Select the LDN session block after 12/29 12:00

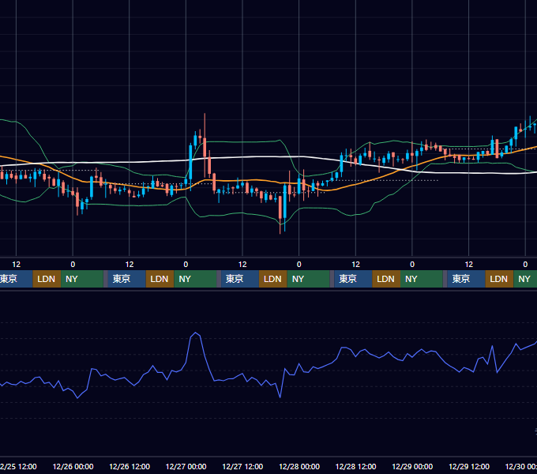[x=499, y=279]
